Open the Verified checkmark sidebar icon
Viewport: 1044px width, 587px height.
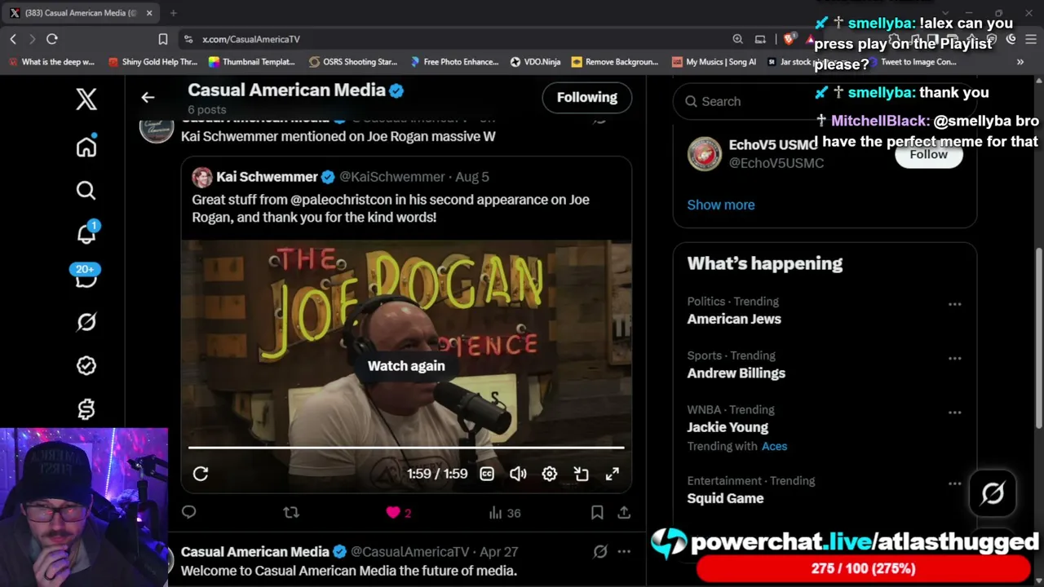86,366
